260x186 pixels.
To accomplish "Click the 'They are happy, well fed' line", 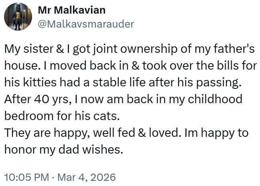I will coord(126,133).
